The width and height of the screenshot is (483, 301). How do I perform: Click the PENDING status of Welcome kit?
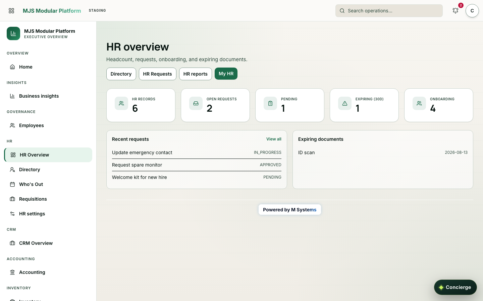tap(272, 177)
